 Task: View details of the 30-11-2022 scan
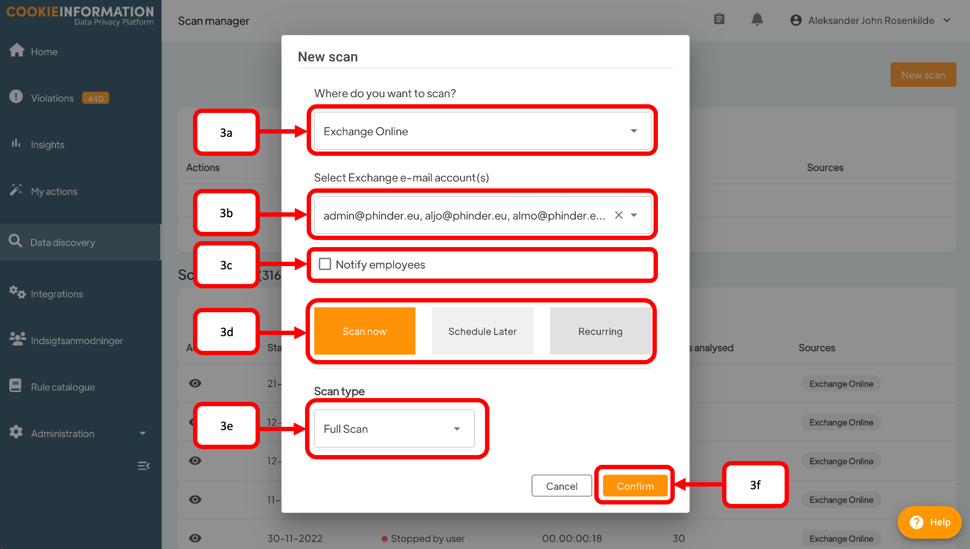pyautogui.click(x=195, y=538)
